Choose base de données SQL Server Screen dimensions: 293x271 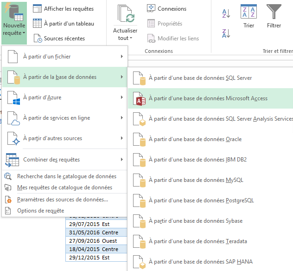pyautogui.click(x=210, y=78)
